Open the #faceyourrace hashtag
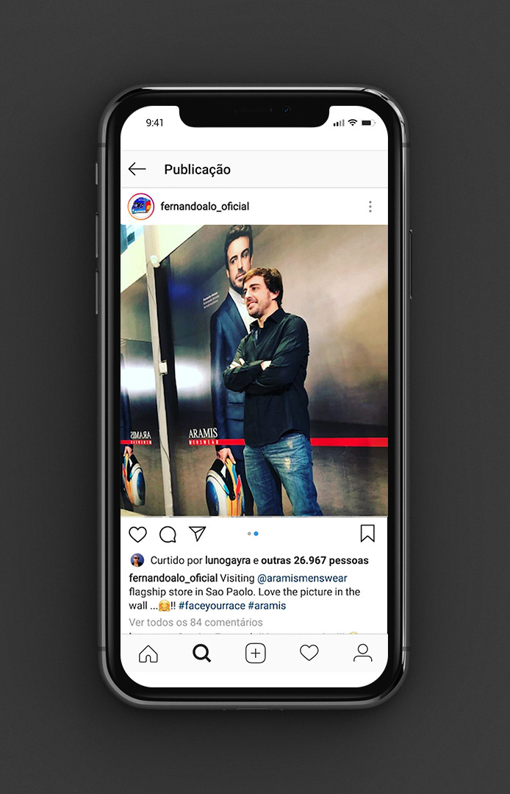The width and height of the screenshot is (510, 794). [x=212, y=606]
